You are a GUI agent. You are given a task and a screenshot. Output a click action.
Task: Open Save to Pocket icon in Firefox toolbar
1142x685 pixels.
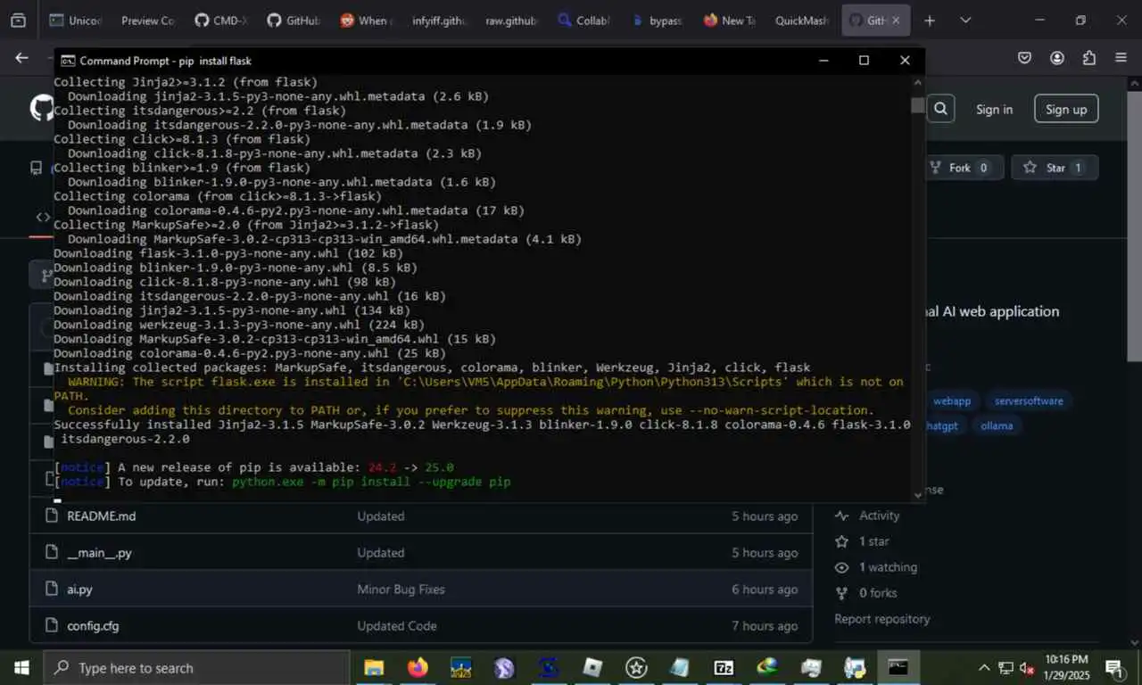1025,58
